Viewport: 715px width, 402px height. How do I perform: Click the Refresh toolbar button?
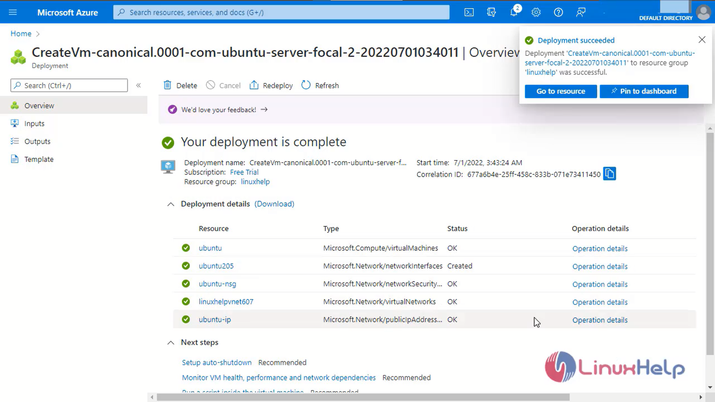320,85
